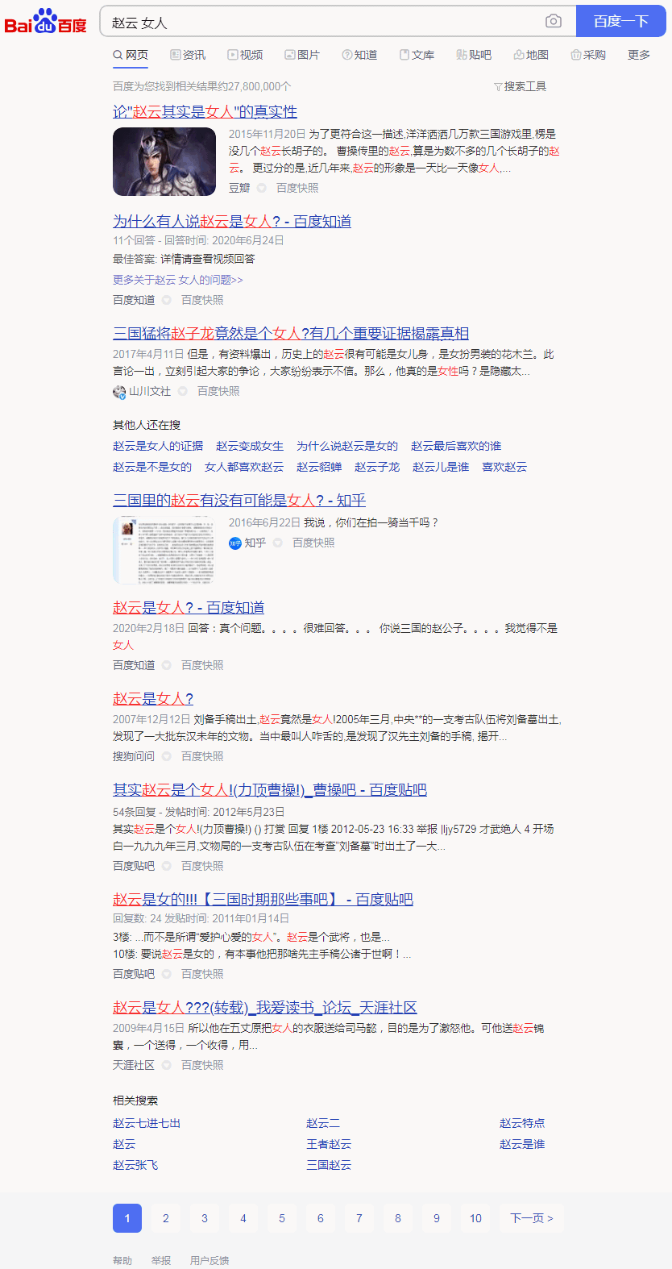Search suggestion 赵云变成女生
Viewport: 672px width, 1269px height.
[250, 446]
